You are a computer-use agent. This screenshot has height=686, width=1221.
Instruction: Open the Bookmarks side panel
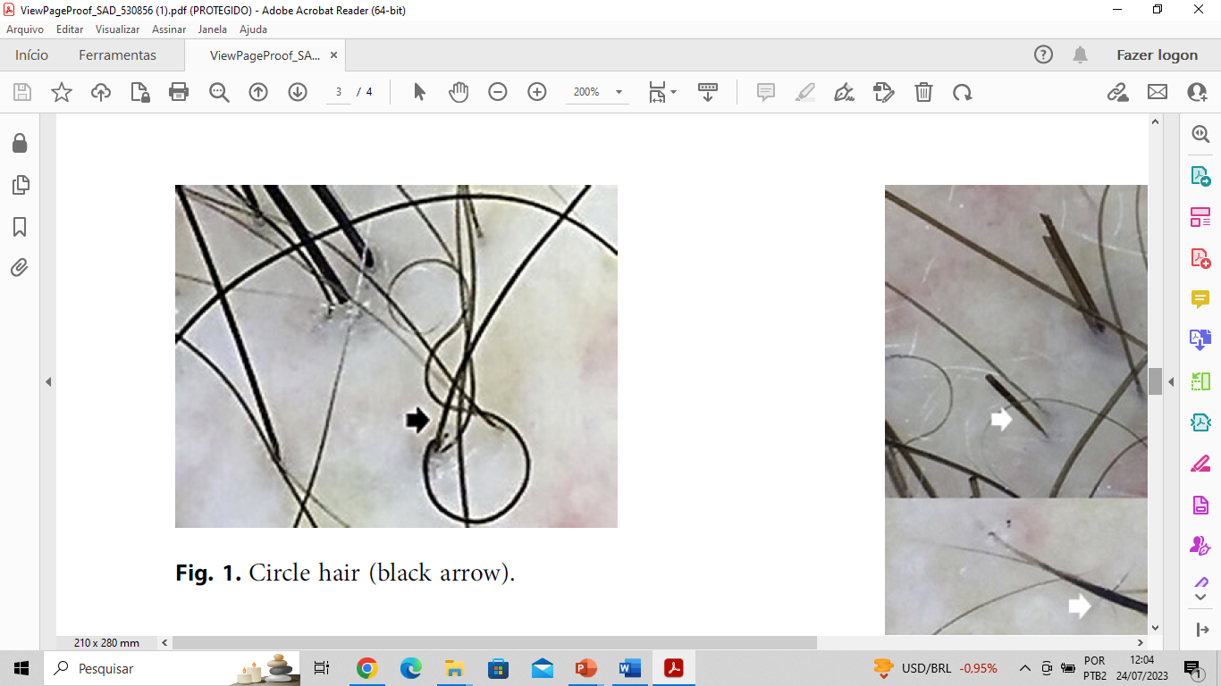click(20, 227)
